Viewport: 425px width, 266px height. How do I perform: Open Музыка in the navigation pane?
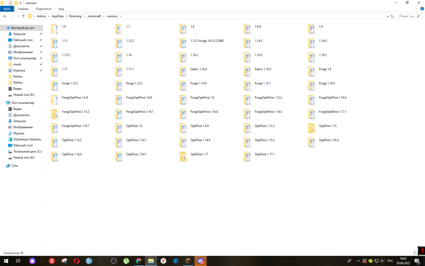pyautogui.click(x=19, y=133)
